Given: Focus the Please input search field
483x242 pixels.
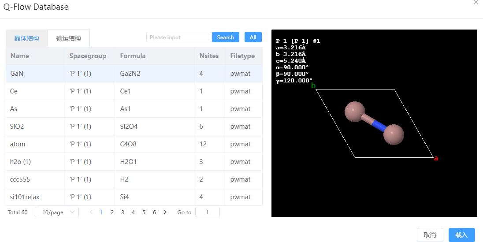Looking at the screenshot, I should [179, 37].
